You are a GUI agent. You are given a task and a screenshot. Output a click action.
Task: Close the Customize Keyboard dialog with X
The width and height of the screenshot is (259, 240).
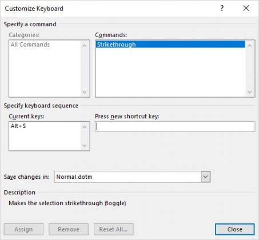[246, 8]
